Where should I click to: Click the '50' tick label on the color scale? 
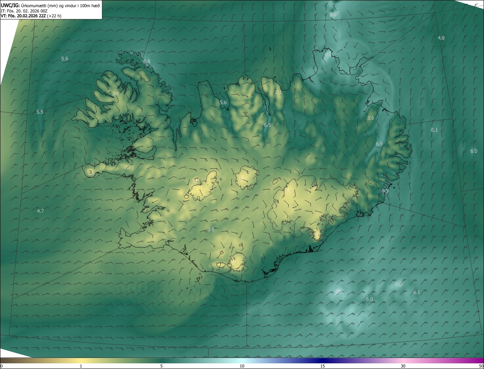(x=481, y=366)
